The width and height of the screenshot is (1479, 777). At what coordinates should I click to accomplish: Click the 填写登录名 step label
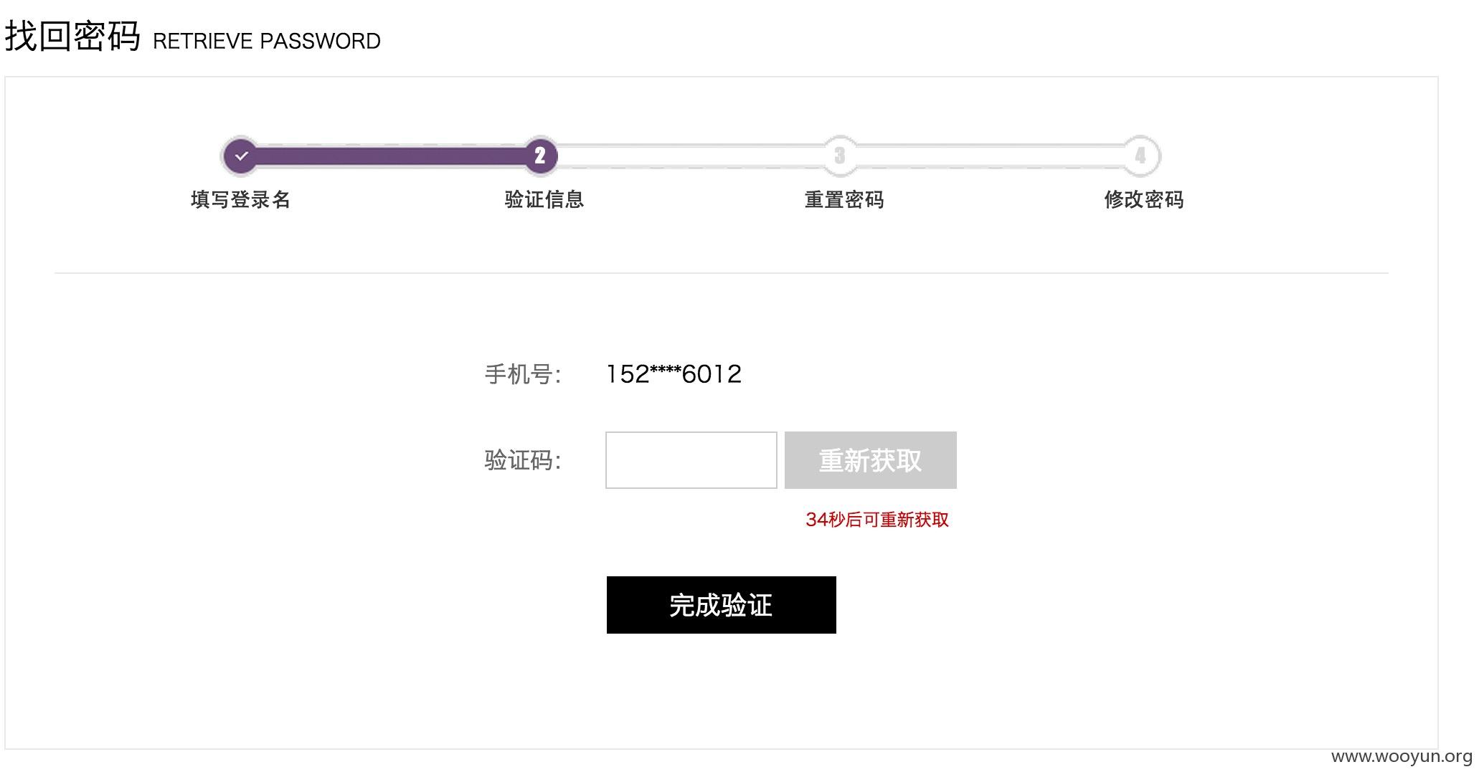pyautogui.click(x=241, y=199)
